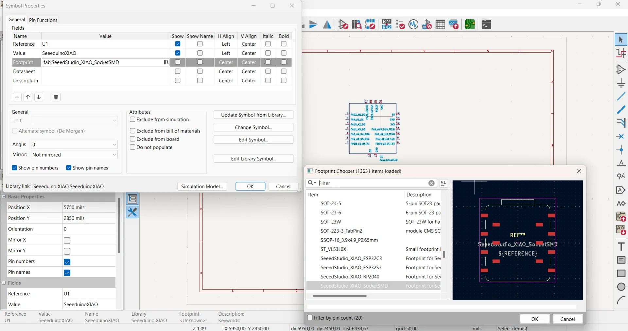The width and height of the screenshot is (628, 331).
Task: Open the Angle dropdown
Action: [114, 145]
